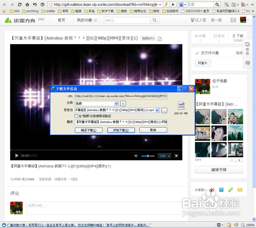This screenshot has width=256, height=228.
Task: Copy the share link with the green chain icon
Action: tap(230, 190)
